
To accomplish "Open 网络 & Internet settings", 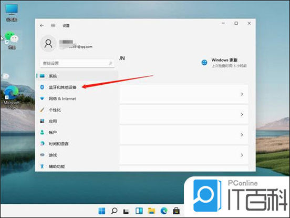I will (77, 98).
